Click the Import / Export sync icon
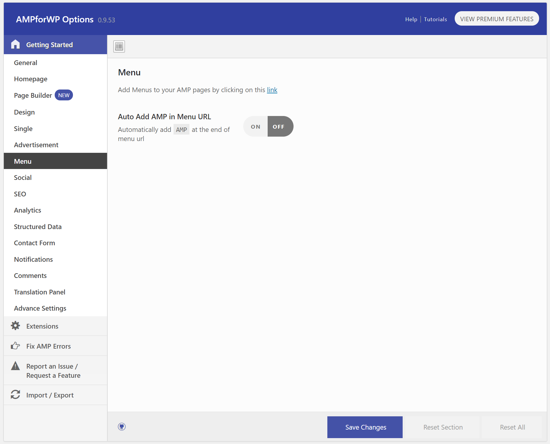 (x=15, y=395)
